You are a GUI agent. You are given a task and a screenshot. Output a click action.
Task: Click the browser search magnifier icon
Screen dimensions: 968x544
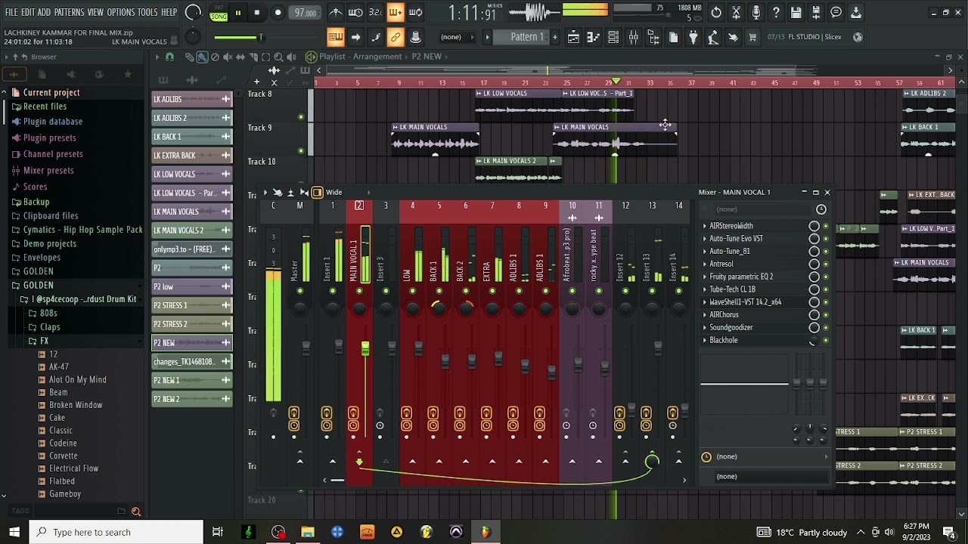point(136,512)
